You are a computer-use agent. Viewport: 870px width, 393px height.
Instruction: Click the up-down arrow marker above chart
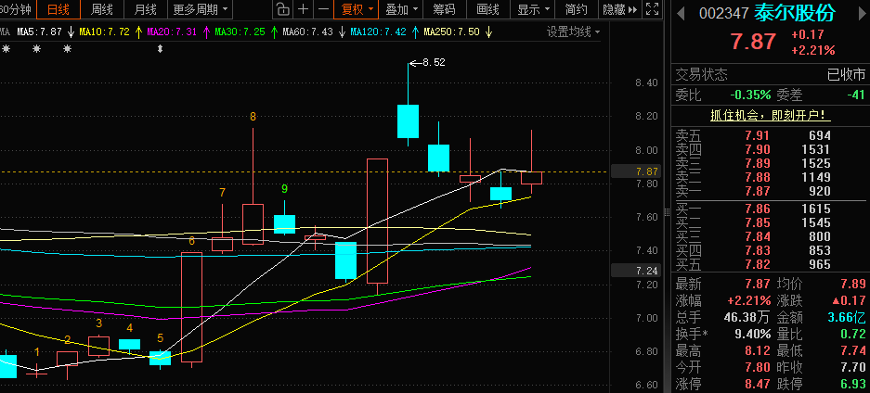(x=161, y=49)
